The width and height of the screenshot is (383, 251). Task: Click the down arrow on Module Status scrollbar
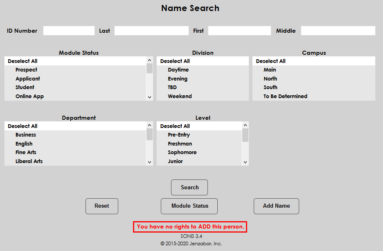[x=149, y=97]
